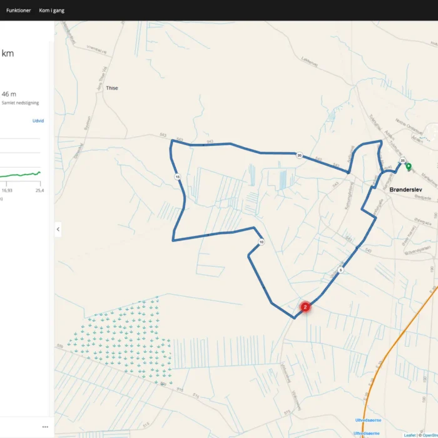438x438 pixels.
Task: Open the Funktioner menu
Action: 19,10
